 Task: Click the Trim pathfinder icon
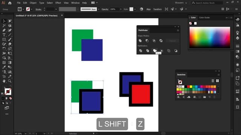point(148,51)
